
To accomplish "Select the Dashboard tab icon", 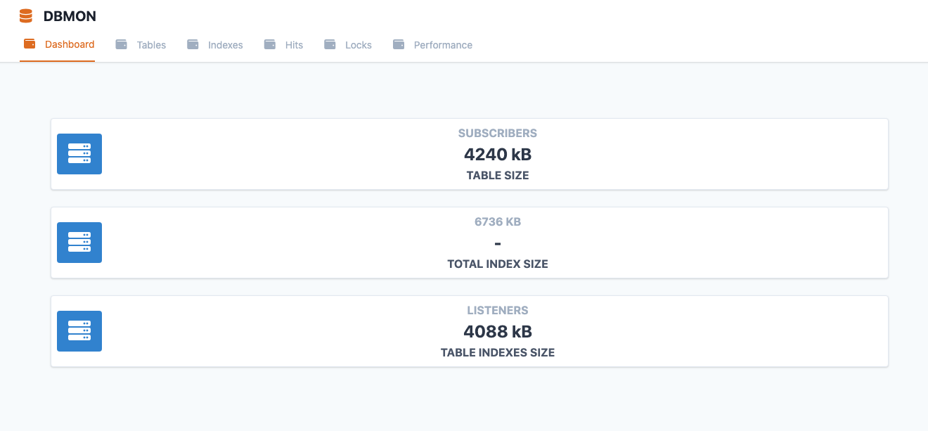I will [x=29, y=44].
